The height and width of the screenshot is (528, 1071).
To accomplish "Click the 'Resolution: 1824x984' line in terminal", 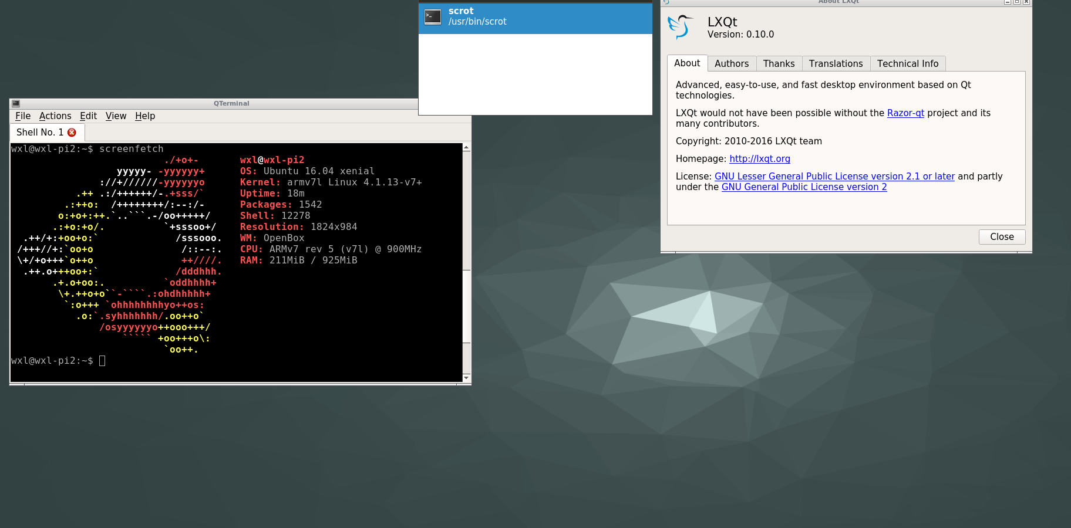I will (298, 227).
